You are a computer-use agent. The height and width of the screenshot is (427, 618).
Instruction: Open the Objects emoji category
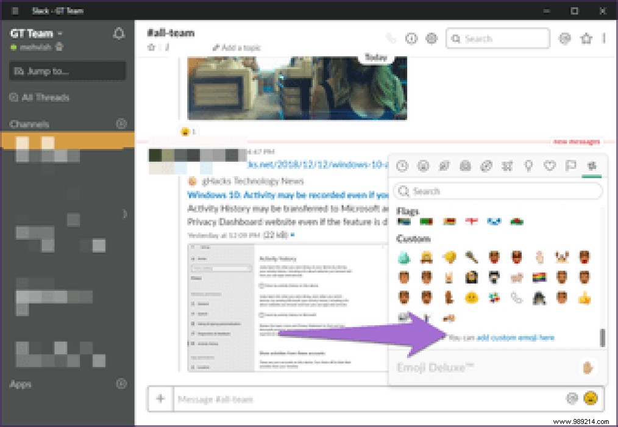click(x=528, y=165)
